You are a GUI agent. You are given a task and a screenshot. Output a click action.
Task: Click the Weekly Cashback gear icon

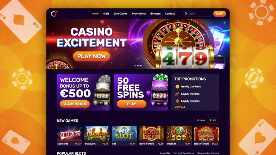pyautogui.click(x=177, y=86)
